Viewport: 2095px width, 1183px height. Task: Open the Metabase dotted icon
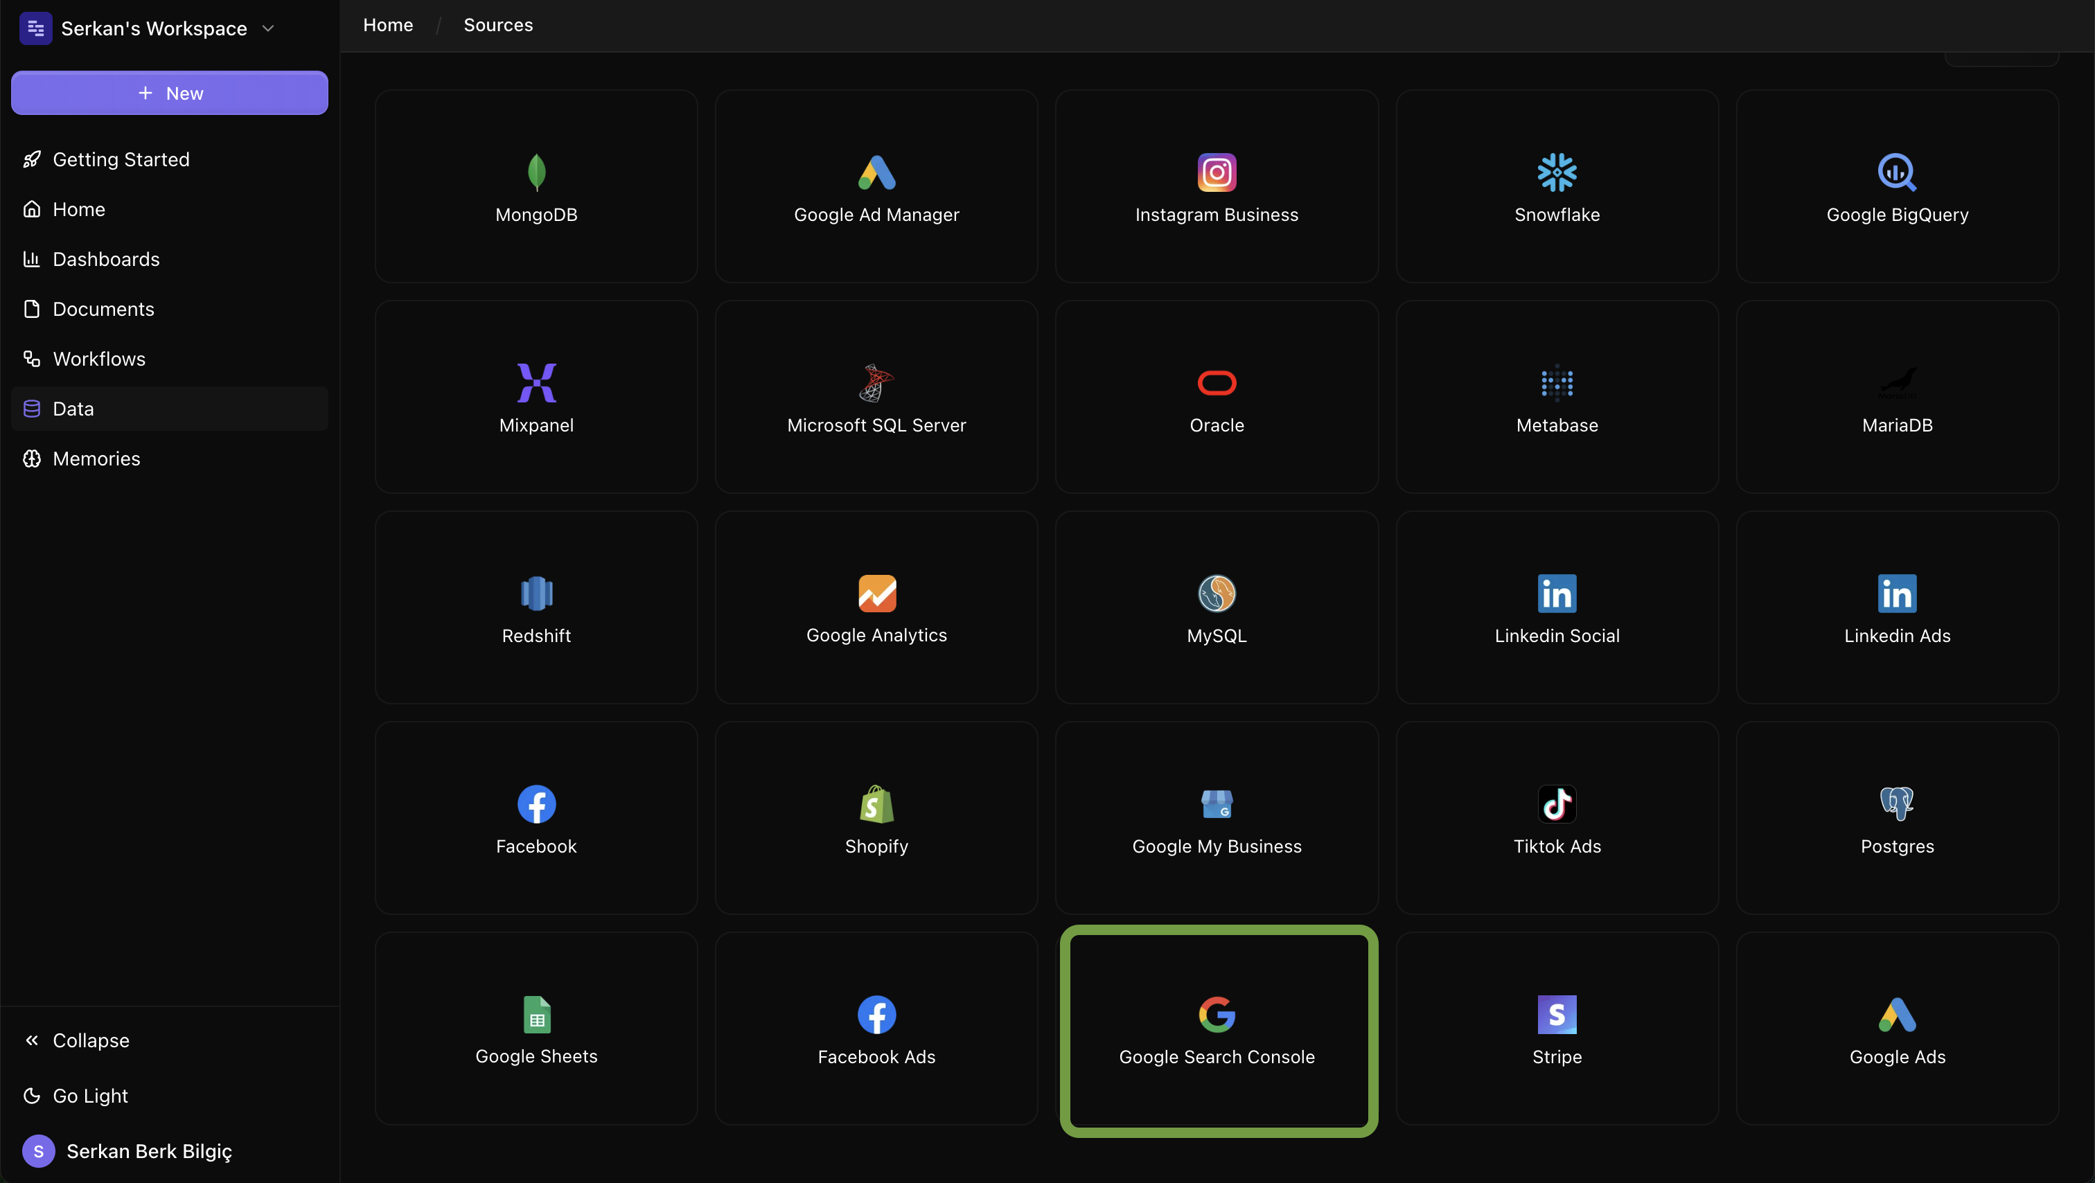coord(1557,382)
